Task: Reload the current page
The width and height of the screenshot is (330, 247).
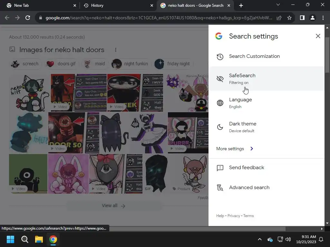Action: (x=28, y=18)
